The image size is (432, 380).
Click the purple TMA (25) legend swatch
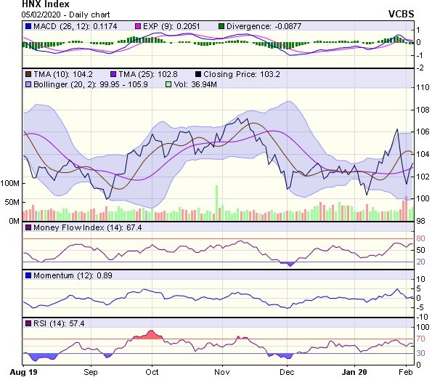coord(113,74)
